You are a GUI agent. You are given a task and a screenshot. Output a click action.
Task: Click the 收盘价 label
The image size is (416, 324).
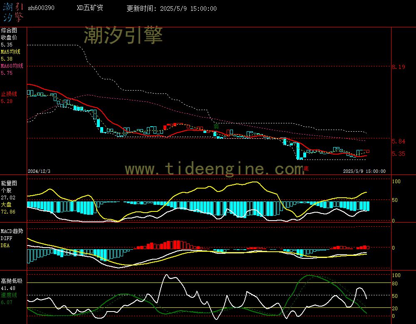pyautogui.click(x=9, y=38)
